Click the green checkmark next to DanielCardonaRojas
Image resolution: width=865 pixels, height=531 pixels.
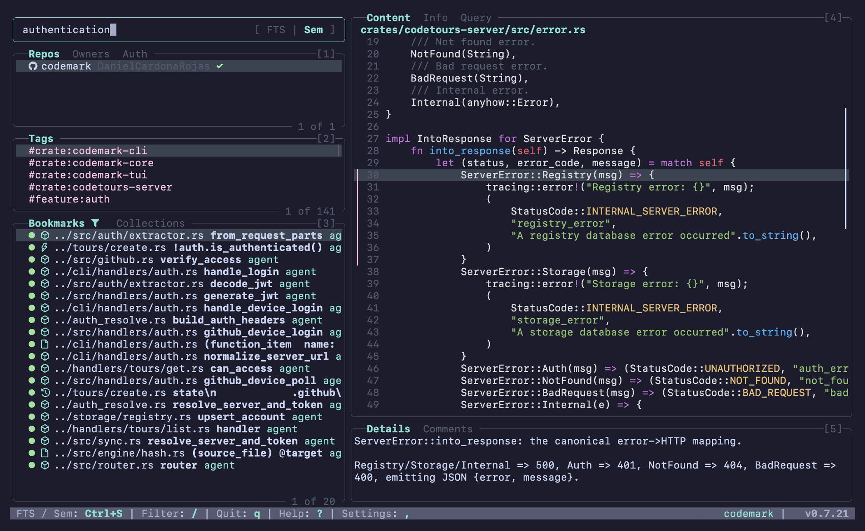tap(220, 66)
